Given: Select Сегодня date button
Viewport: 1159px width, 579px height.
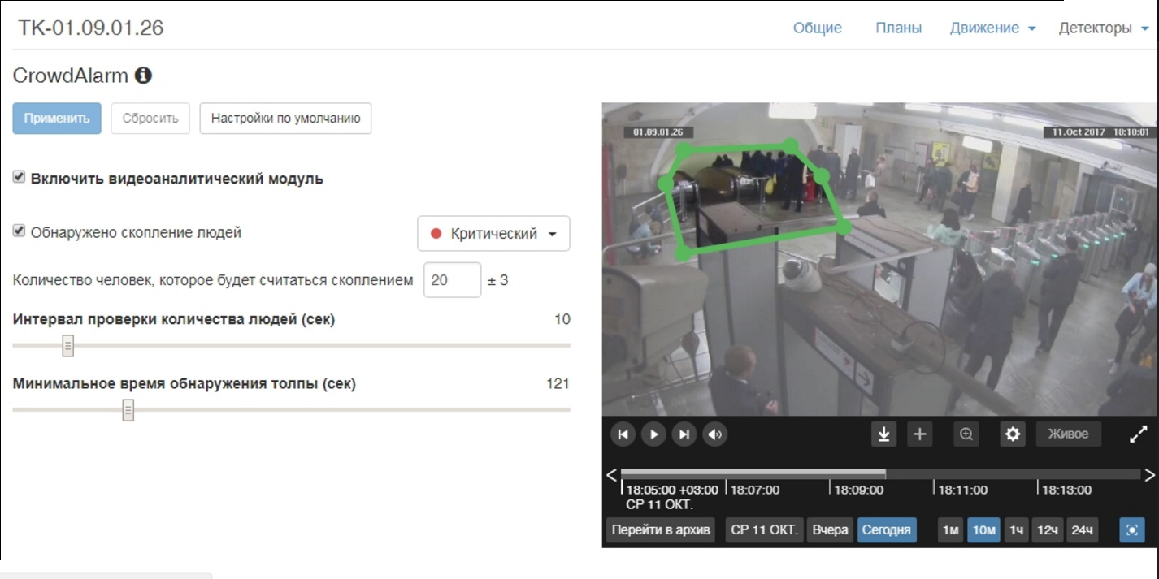Looking at the screenshot, I should pos(887,530).
